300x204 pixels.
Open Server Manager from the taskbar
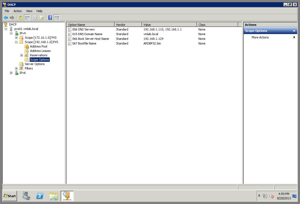(26, 196)
